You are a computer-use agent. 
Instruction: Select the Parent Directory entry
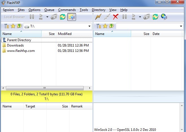coord(47,40)
